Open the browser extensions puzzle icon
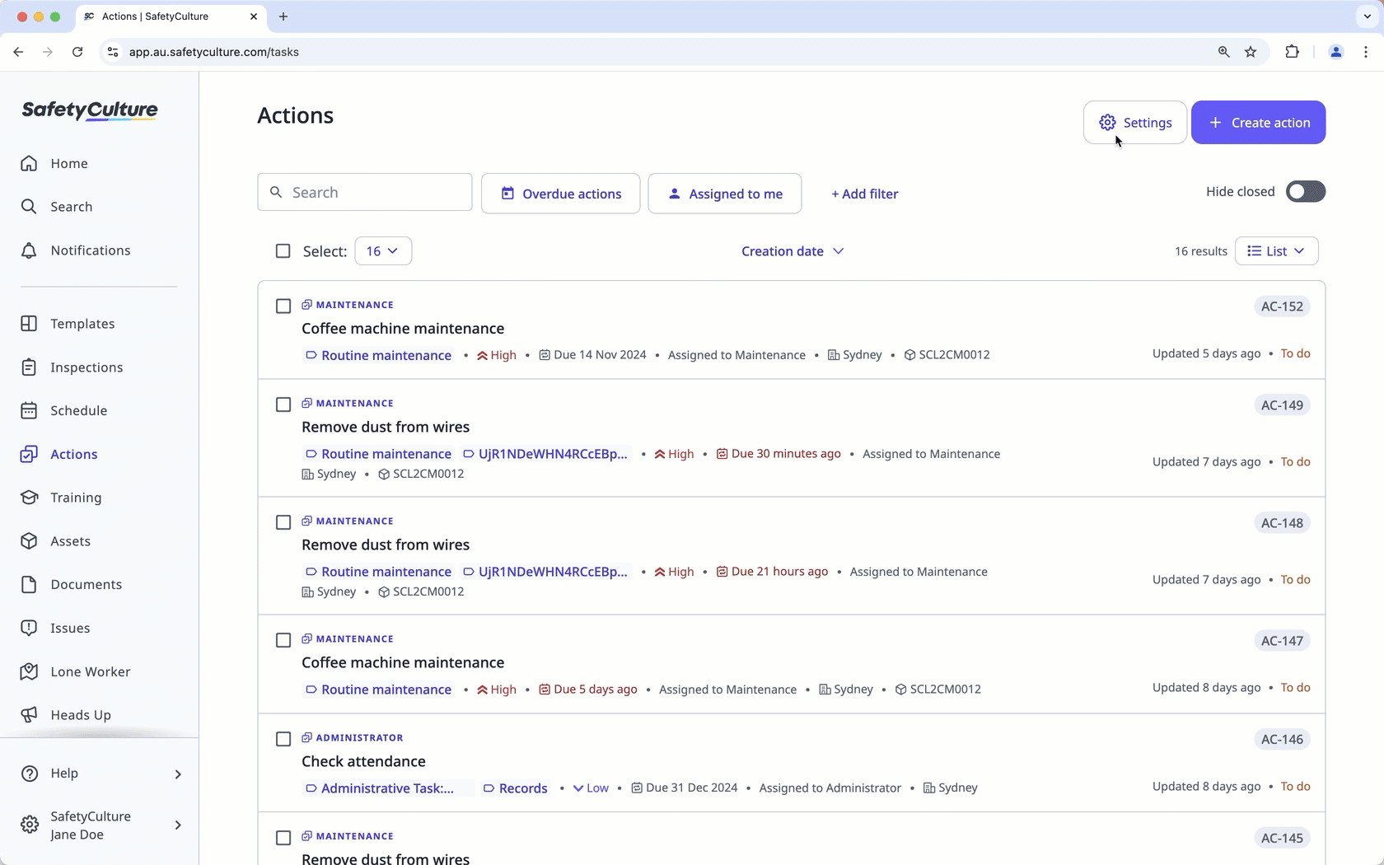 pyautogui.click(x=1292, y=52)
